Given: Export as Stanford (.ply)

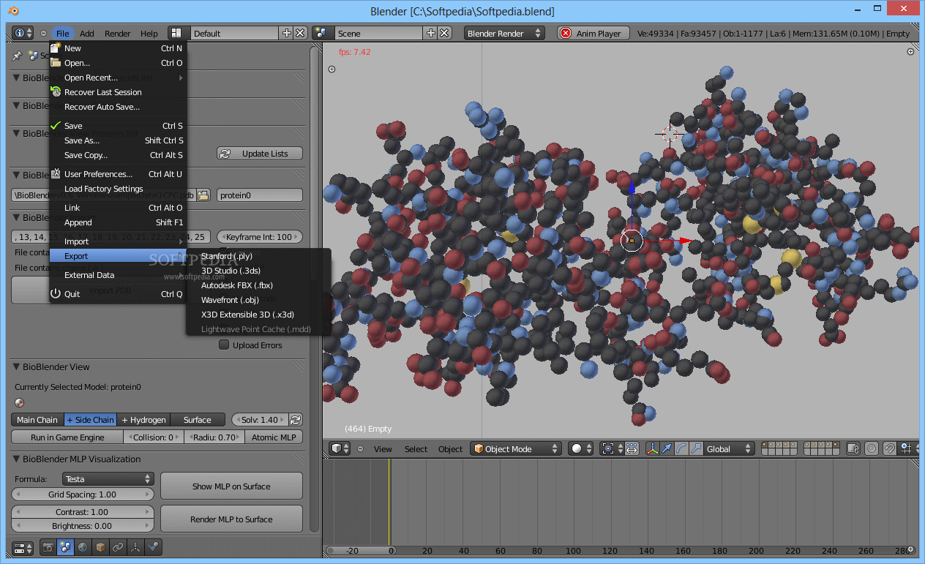Looking at the screenshot, I should coord(258,256).
